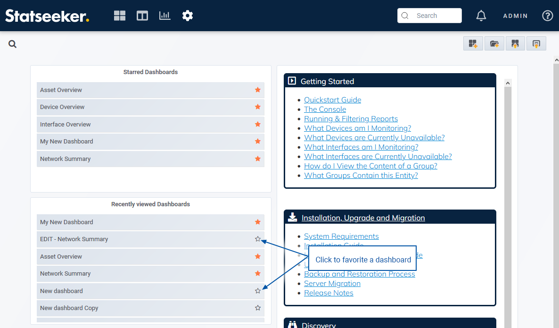Click the notifications bell icon
This screenshot has height=328, width=559.
coord(481,16)
